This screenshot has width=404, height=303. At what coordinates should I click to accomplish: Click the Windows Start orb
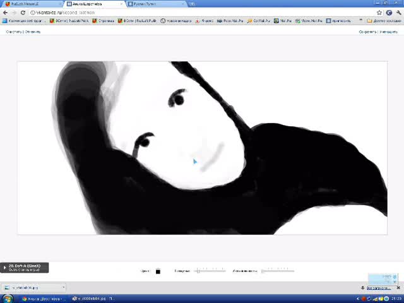[8, 298]
